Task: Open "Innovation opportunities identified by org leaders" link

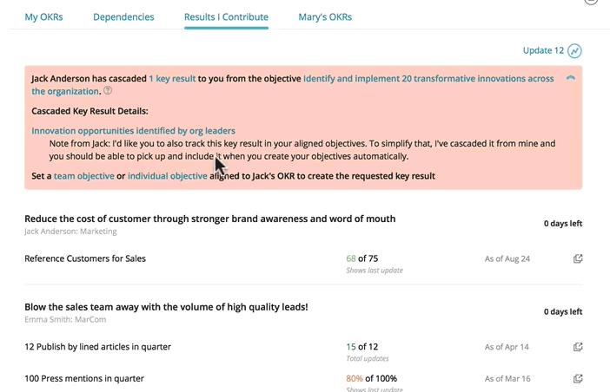Action: coord(133,131)
